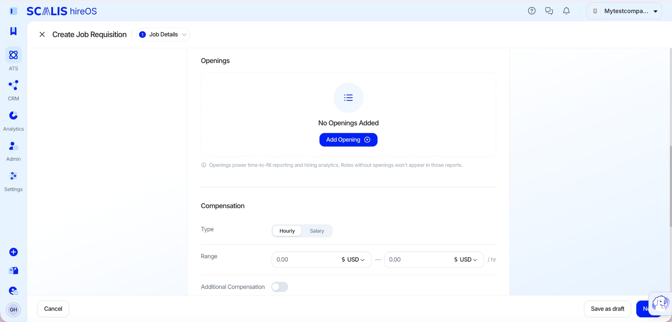Click the add user icon in sidebar
Image resolution: width=672 pixels, height=322 pixels.
13,291
